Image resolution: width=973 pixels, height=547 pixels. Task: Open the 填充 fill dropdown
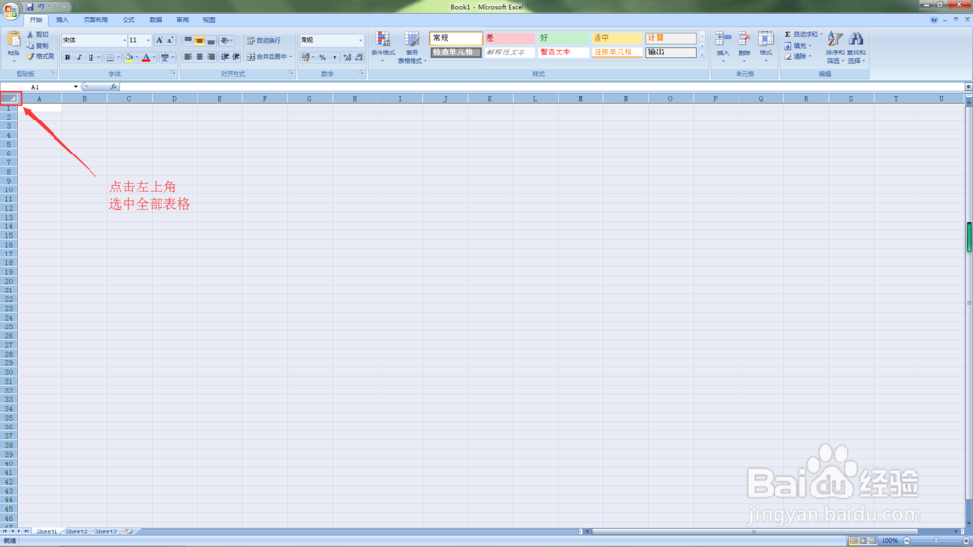point(798,46)
